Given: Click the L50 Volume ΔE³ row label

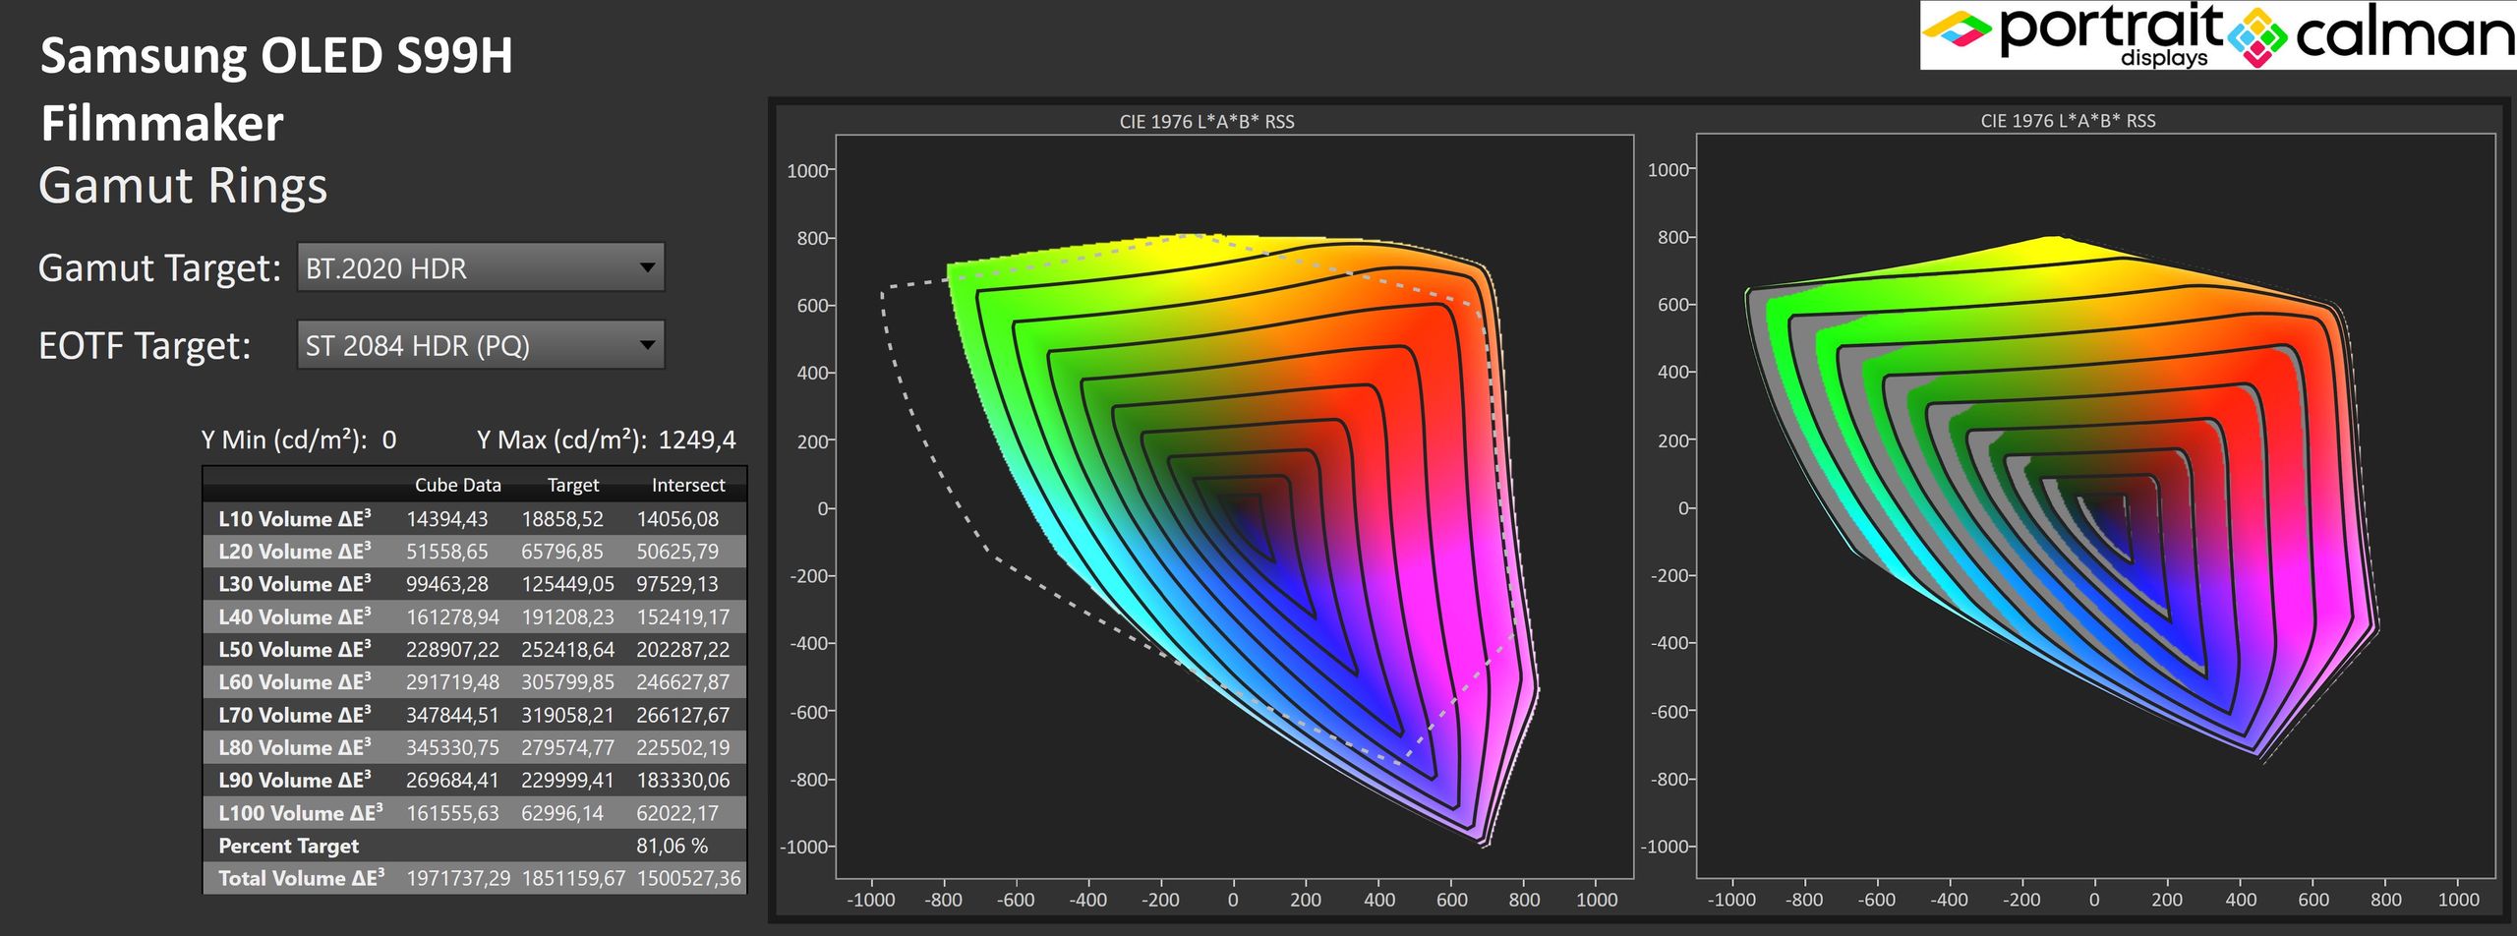Looking at the screenshot, I should (x=295, y=649).
